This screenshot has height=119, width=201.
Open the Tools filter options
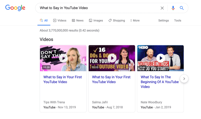point(177,21)
